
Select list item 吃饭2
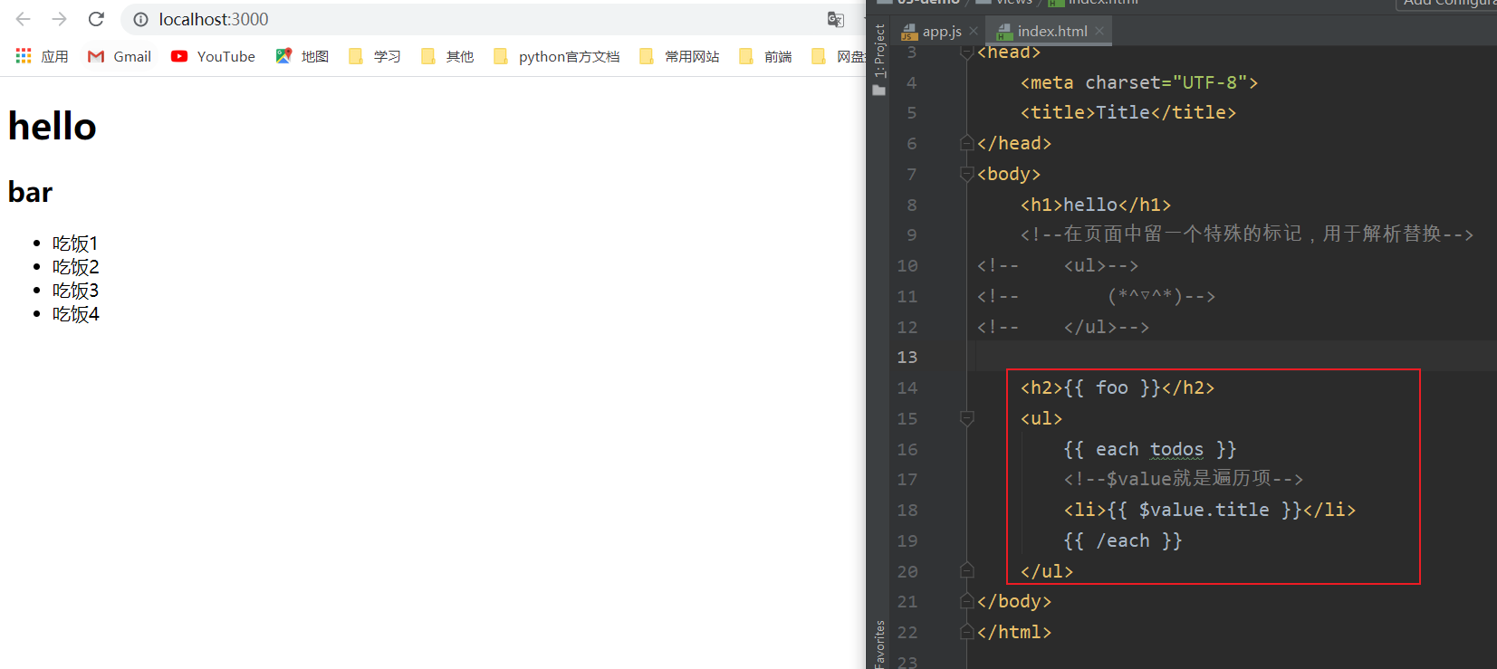coord(76,267)
